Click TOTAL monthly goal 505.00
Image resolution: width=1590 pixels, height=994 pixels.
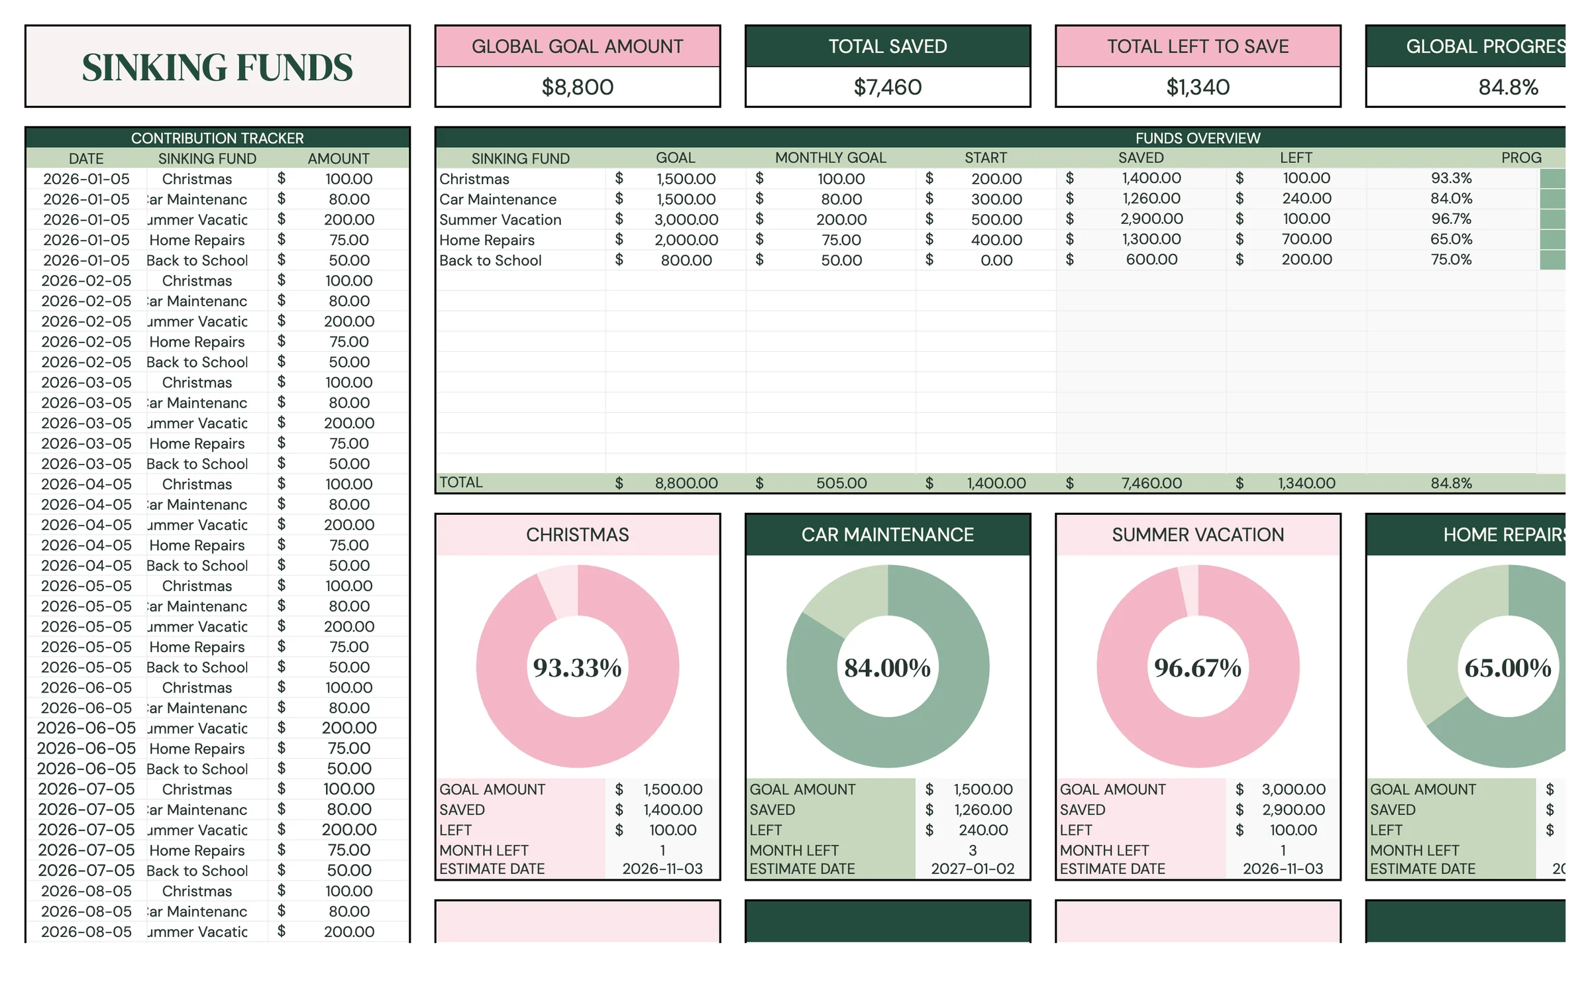click(841, 483)
